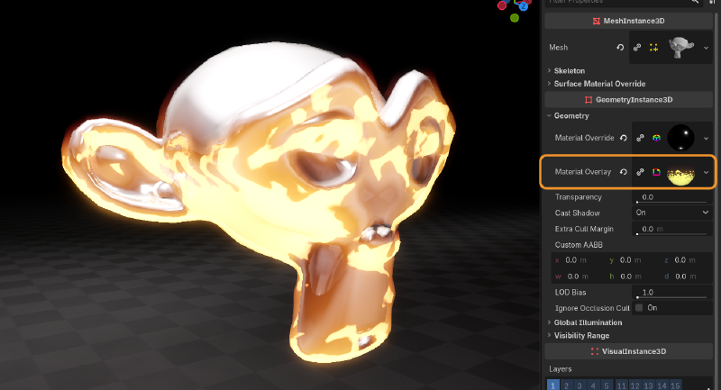Click the yellow sparkle icon beside Mesh

pyautogui.click(x=653, y=48)
